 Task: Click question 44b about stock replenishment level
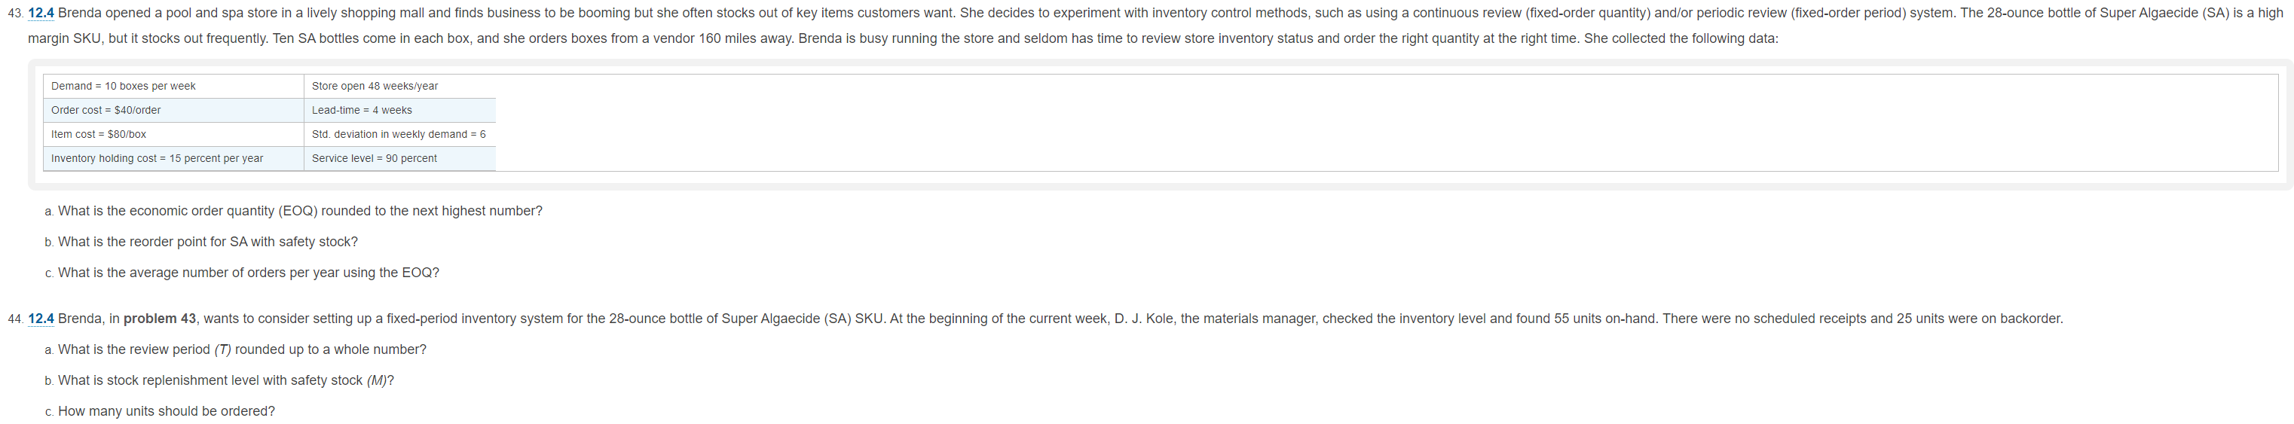(x=219, y=380)
